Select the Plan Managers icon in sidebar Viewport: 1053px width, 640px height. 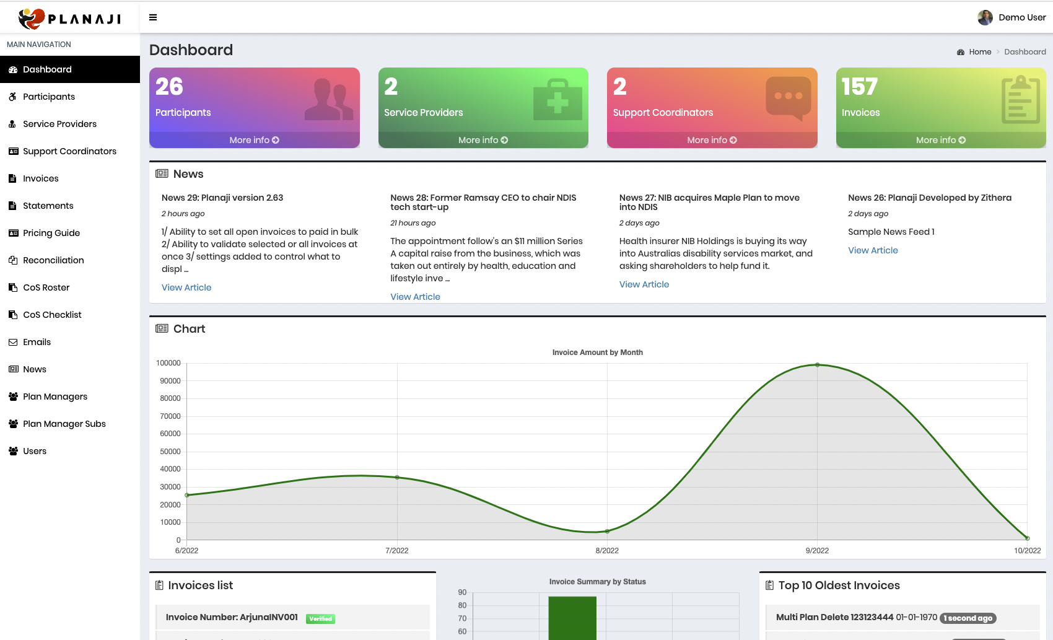(13, 397)
